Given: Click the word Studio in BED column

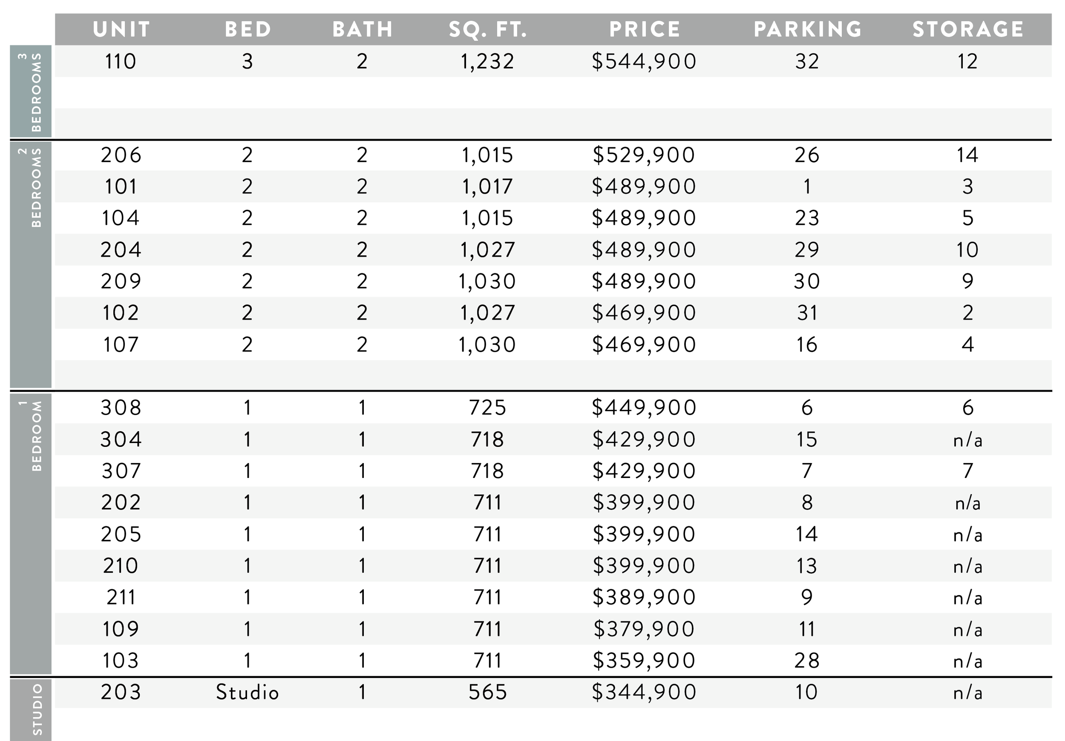Looking at the screenshot, I should click(x=247, y=692).
